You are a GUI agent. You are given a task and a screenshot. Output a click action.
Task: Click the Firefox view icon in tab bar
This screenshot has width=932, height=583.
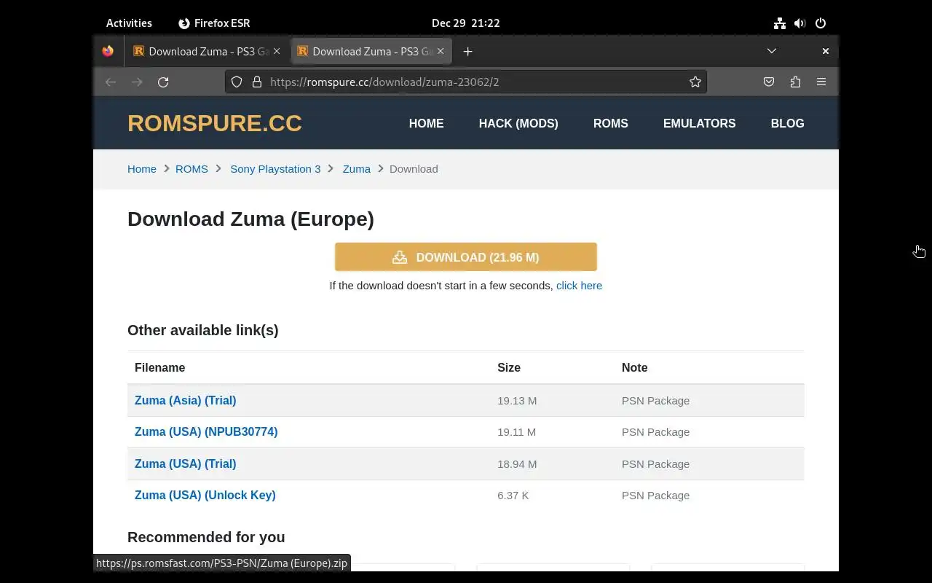click(x=108, y=51)
